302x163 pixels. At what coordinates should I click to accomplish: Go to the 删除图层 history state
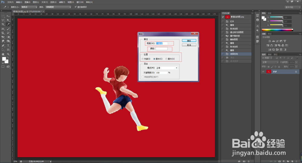236,39
